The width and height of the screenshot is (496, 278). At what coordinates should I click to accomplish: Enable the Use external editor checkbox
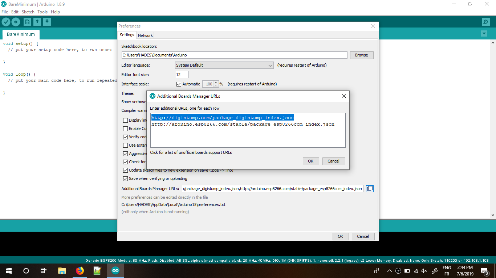125,145
